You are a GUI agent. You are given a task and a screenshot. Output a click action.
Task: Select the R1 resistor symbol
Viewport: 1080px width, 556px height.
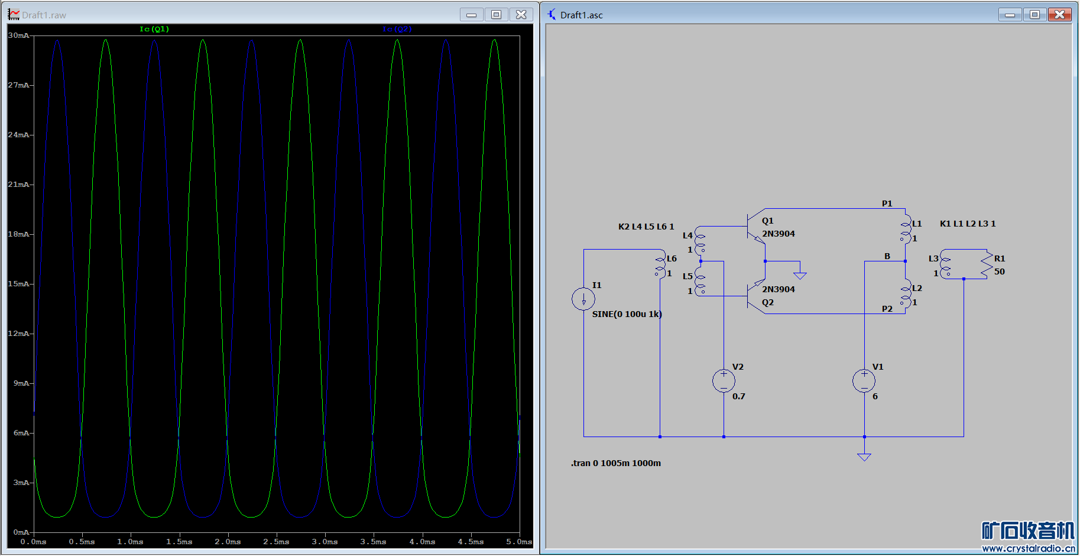click(x=986, y=265)
